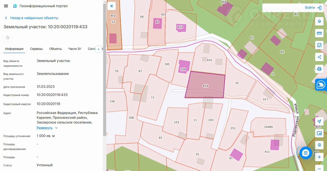Viewport: 327px width, 171px height.
Task: Open the Объекты tab
Action: click(55, 49)
